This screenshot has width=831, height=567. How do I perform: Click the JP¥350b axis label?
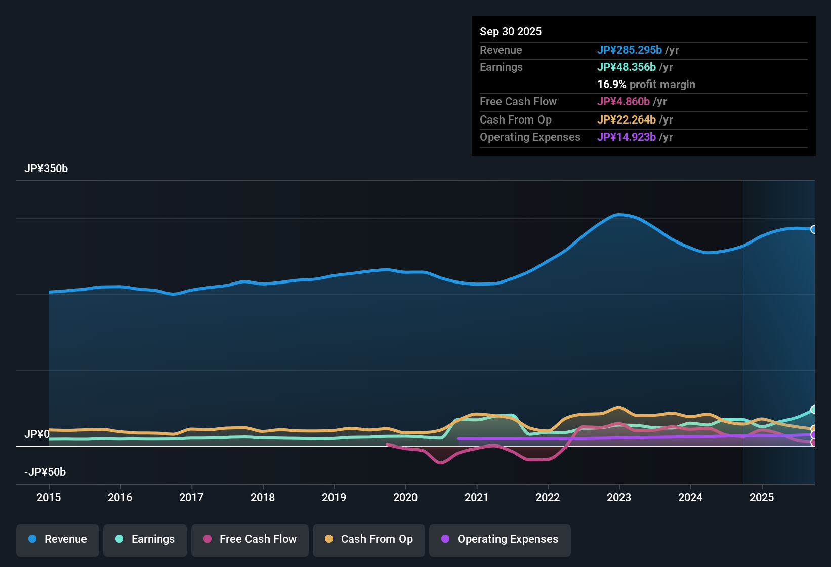click(x=46, y=169)
